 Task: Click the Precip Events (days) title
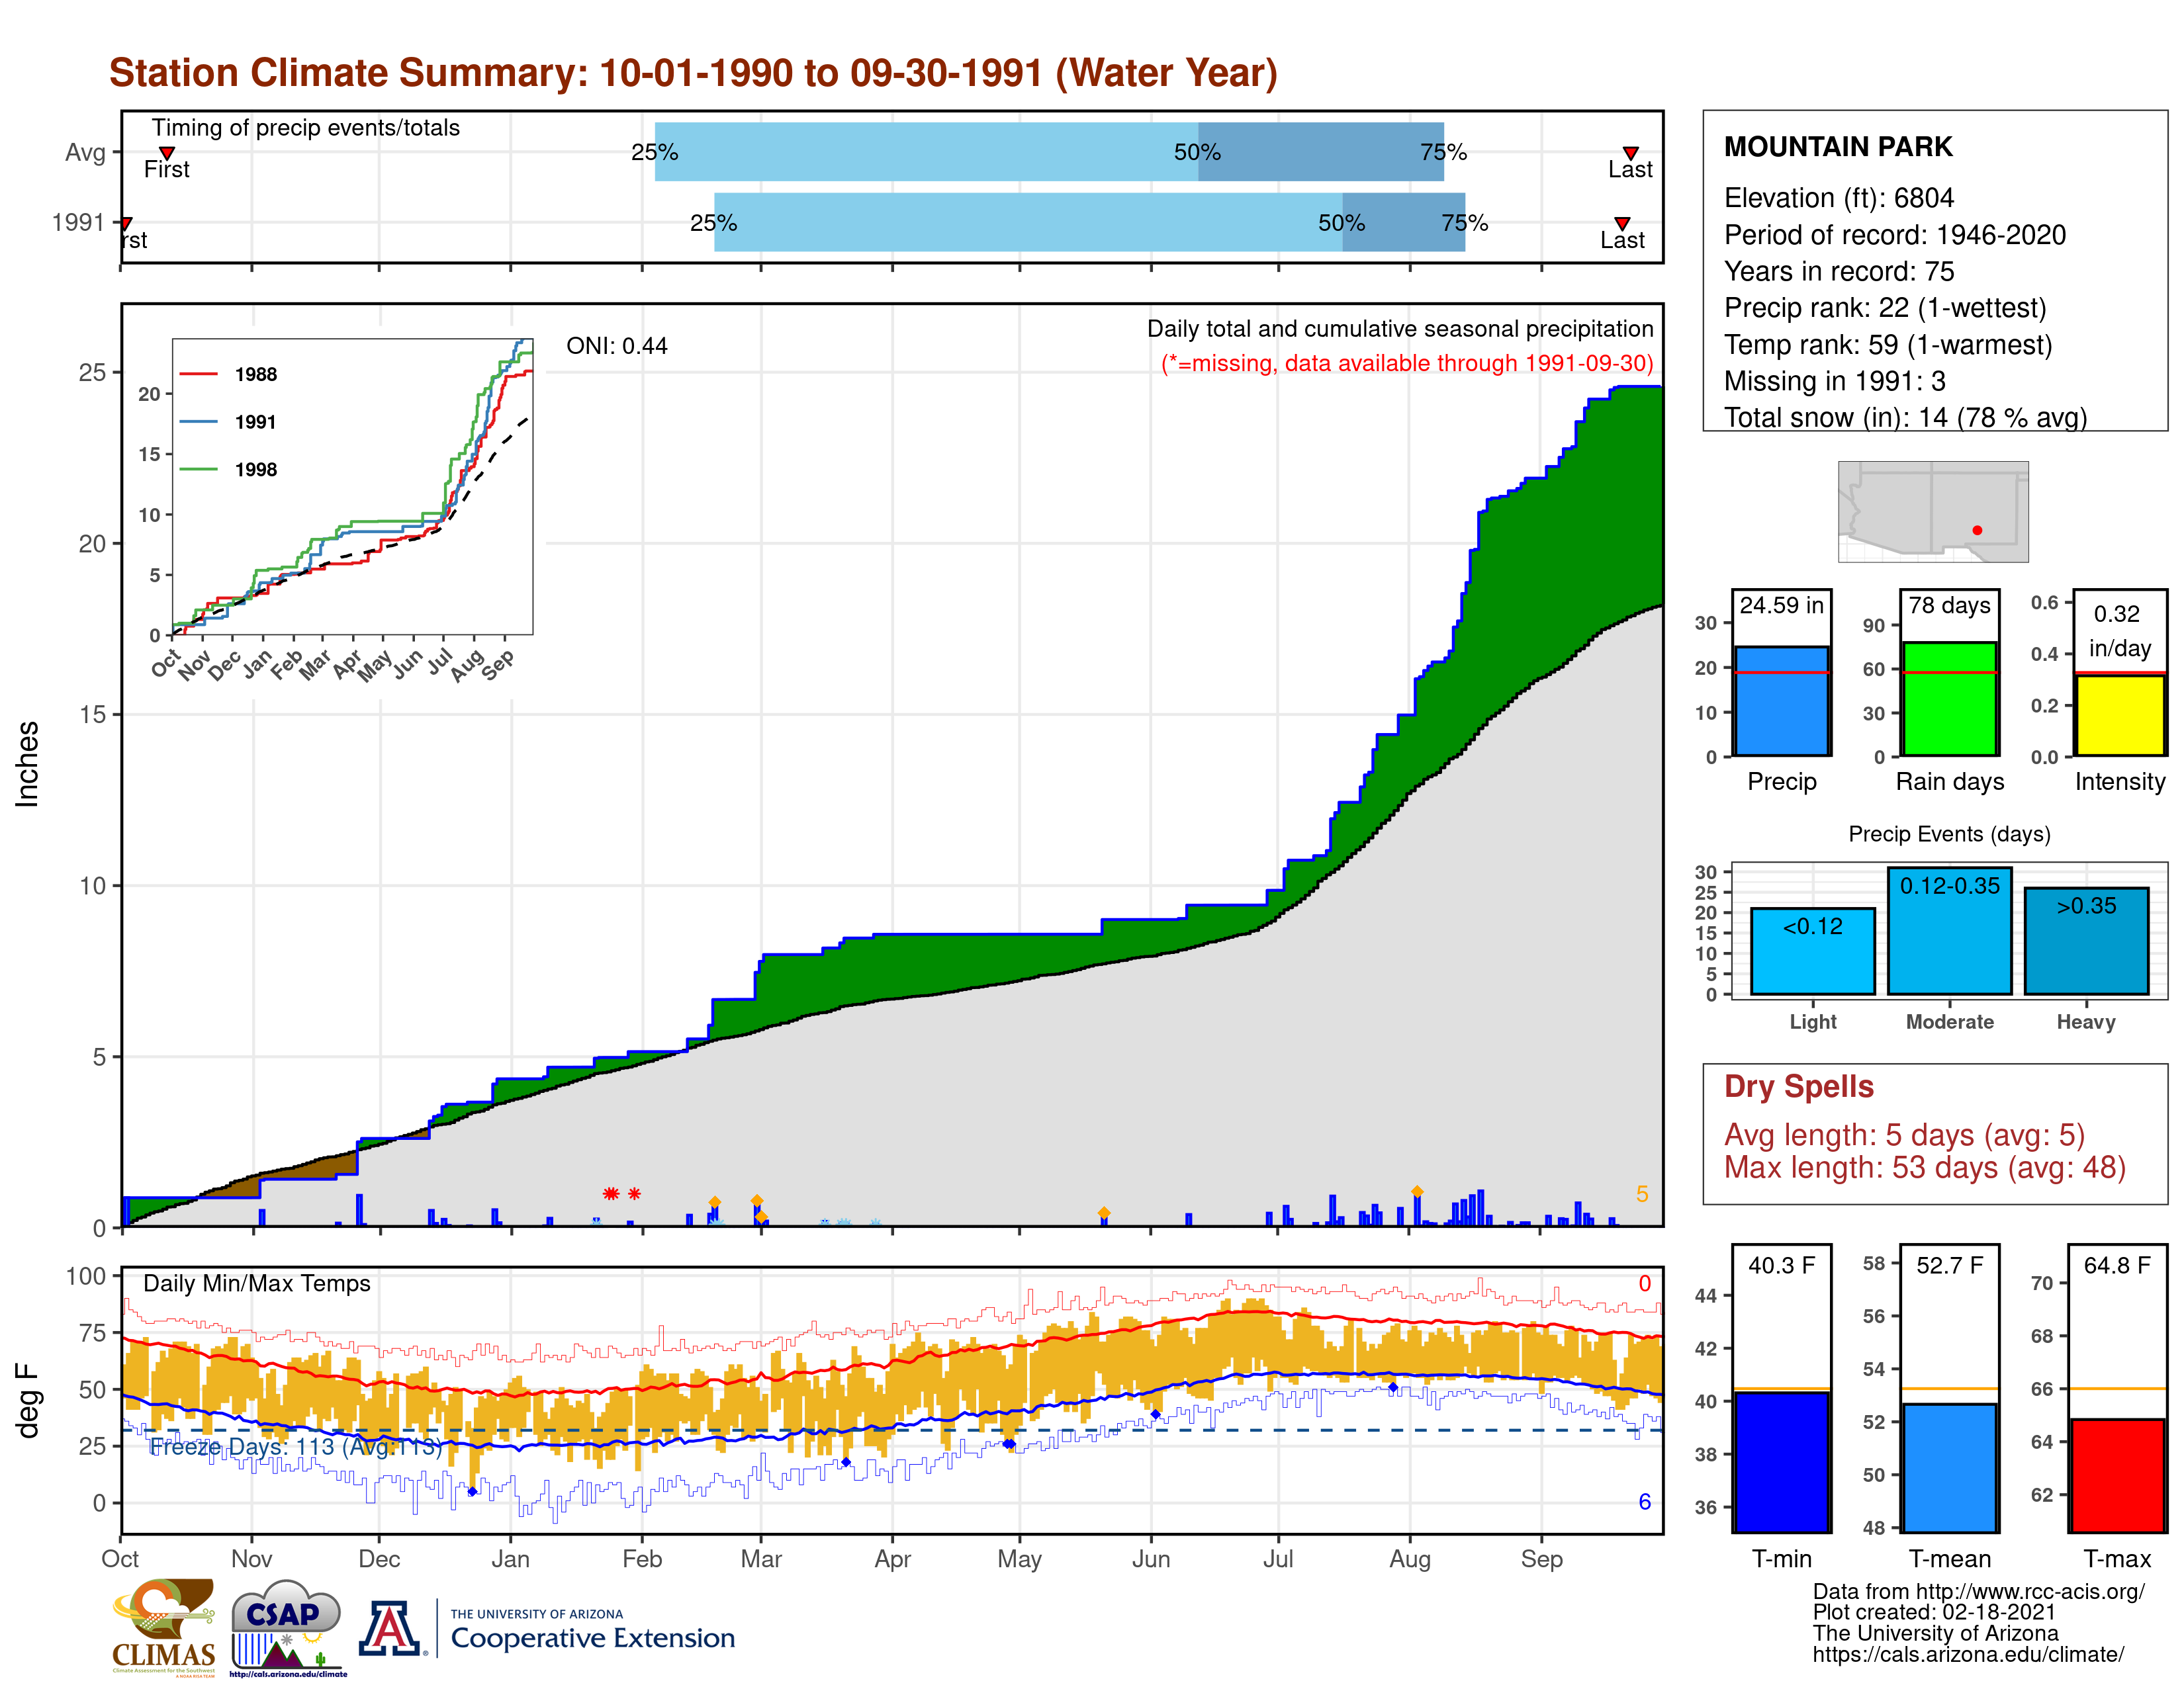1949,834
